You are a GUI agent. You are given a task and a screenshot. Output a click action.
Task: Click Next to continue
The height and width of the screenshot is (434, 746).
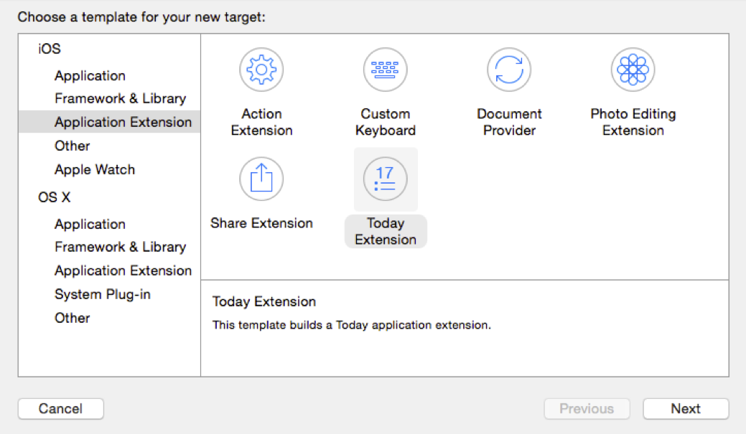click(686, 409)
